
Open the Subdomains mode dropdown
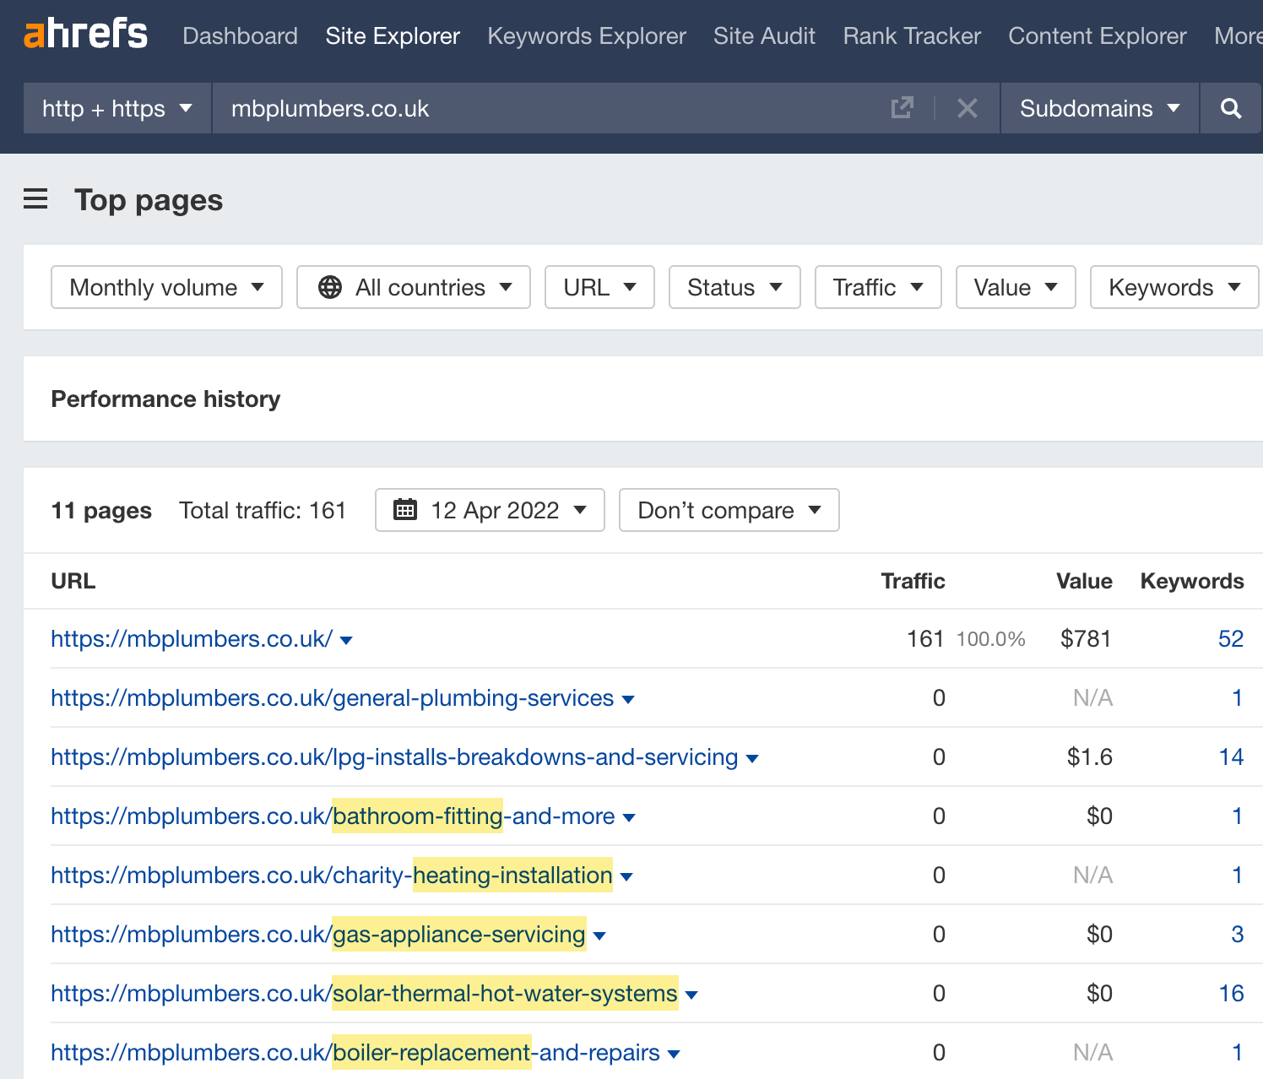click(x=1098, y=108)
